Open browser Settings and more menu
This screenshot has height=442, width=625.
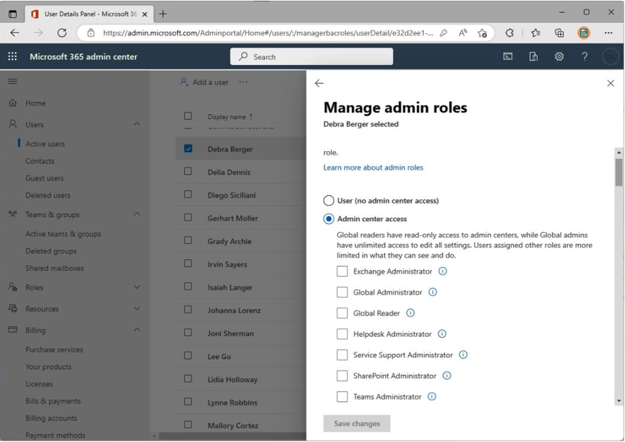tap(608, 32)
